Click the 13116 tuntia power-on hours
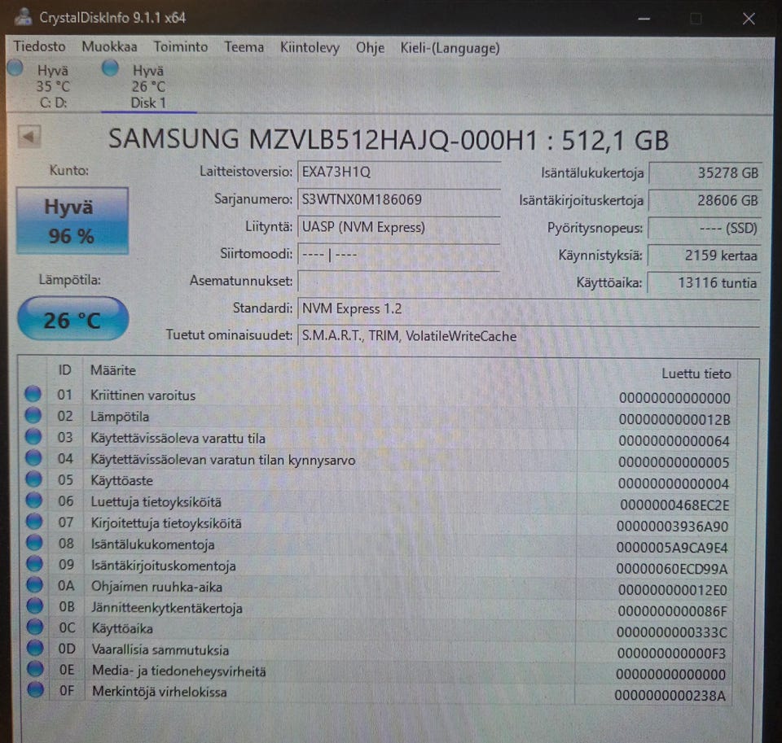The height and width of the screenshot is (743, 782). point(704,283)
